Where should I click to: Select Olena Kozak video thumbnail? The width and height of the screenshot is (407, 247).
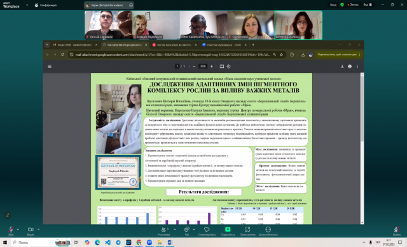pyautogui.click(x=251, y=25)
